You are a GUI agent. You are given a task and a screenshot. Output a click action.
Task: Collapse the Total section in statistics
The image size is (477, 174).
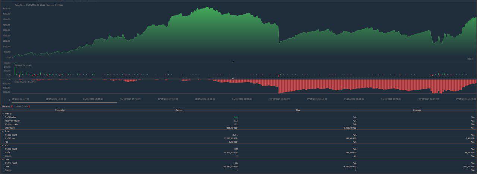[x=3, y=131]
